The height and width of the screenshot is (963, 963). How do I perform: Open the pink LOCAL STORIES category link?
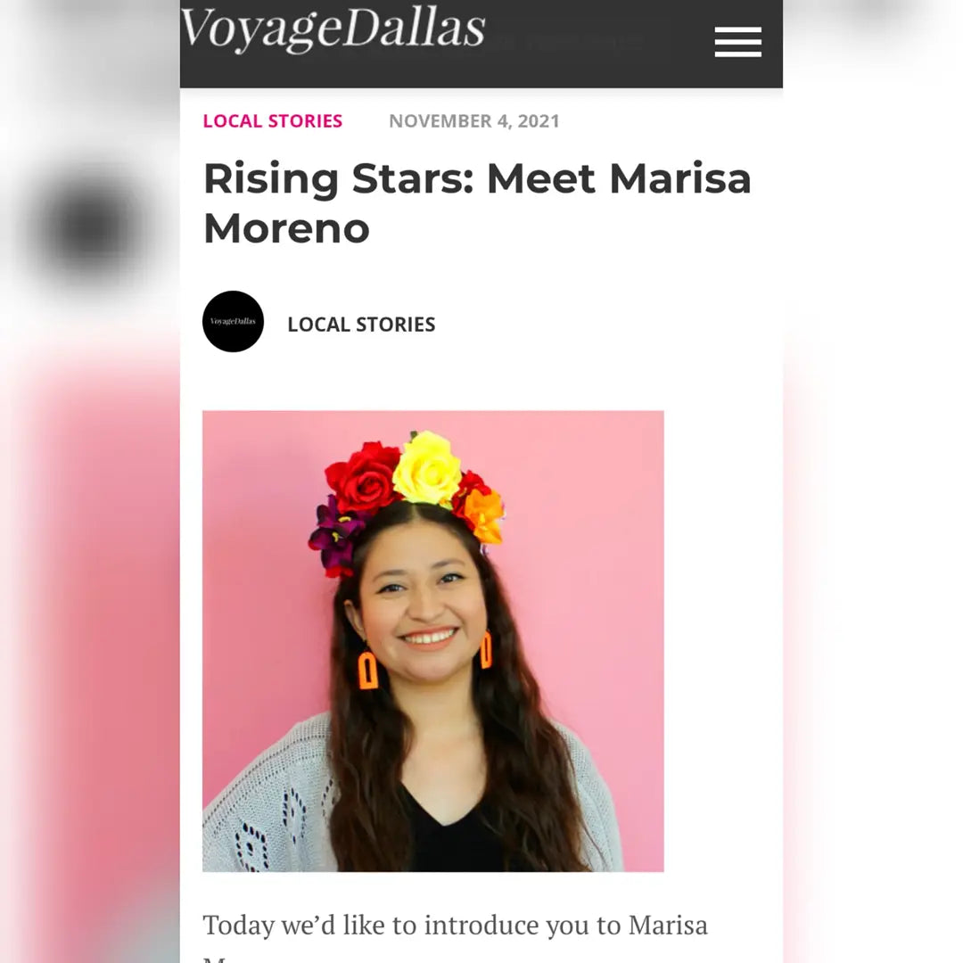click(x=272, y=121)
